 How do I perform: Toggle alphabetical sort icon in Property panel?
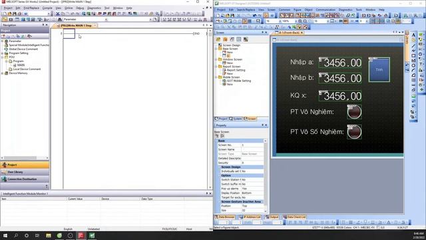pos(222,136)
